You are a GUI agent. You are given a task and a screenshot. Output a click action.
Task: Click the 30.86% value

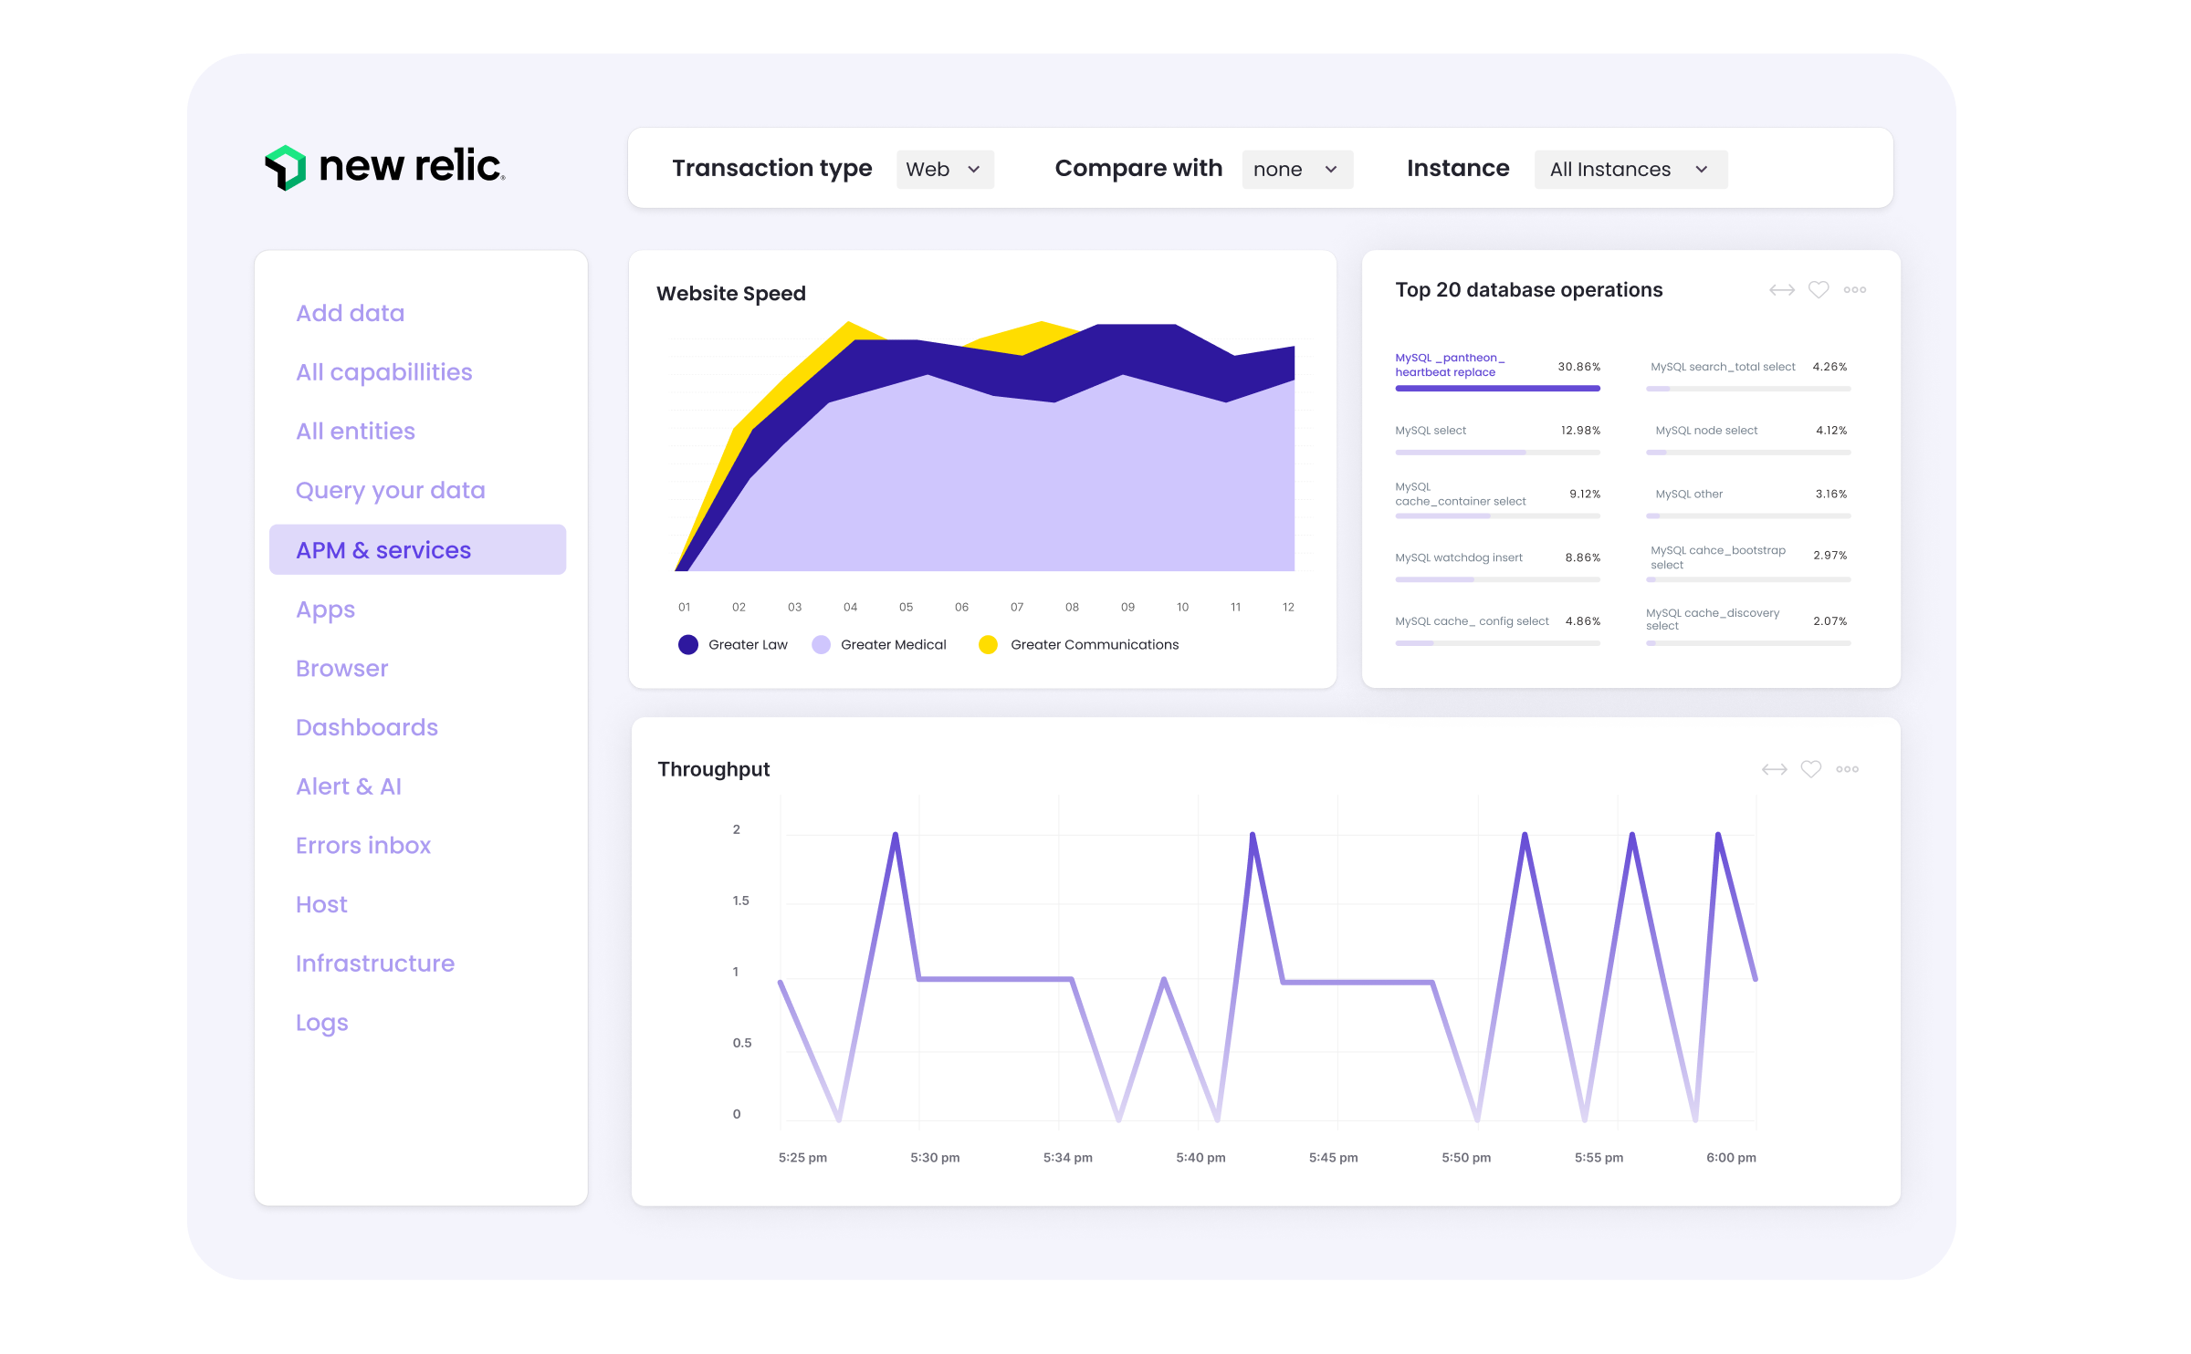tap(1578, 367)
